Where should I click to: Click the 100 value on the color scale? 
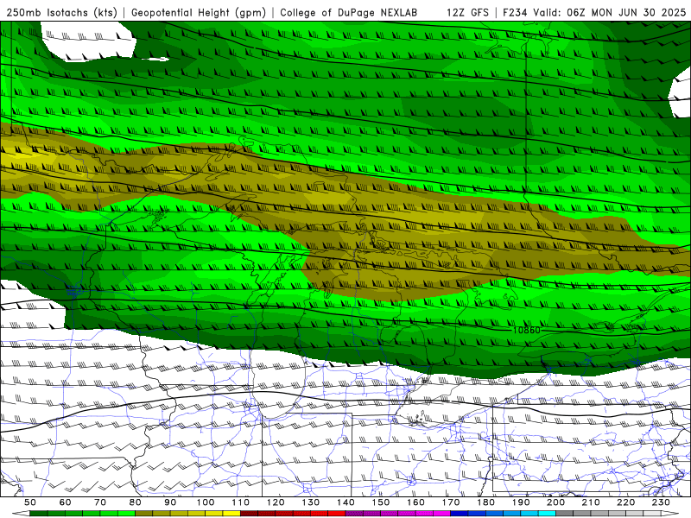[206, 502]
